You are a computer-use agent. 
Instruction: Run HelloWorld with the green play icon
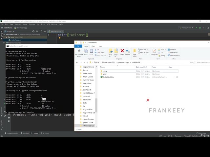196,28
